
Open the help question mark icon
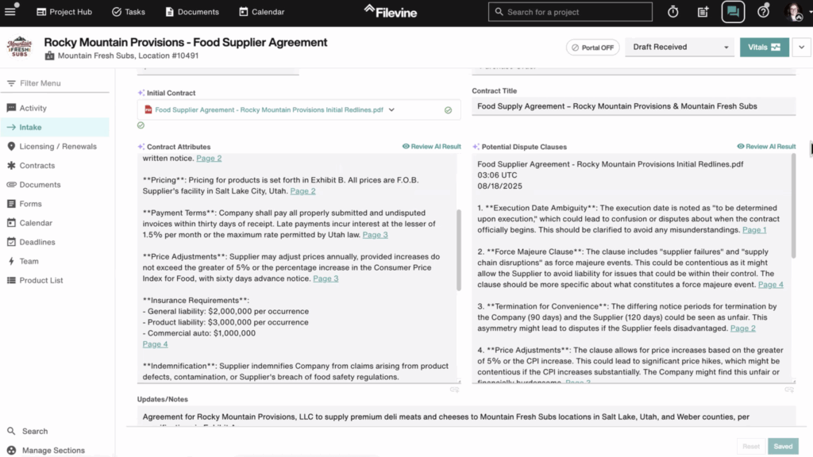click(763, 12)
